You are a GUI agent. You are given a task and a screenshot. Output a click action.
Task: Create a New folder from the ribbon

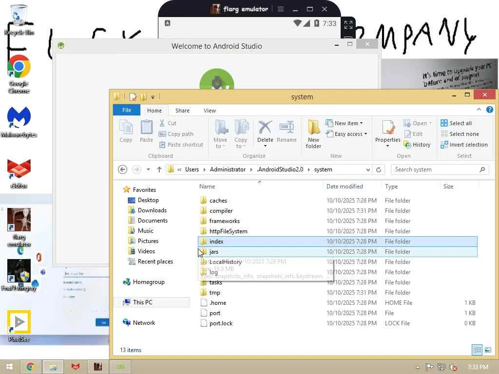(313, 134)
